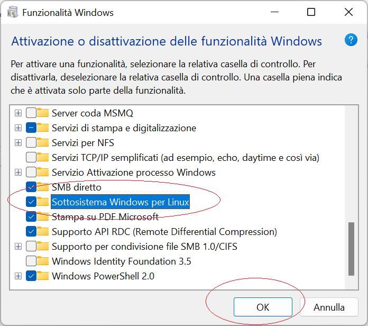Disable the SMB diretto checkbox
368x326 pixels.
31,187
